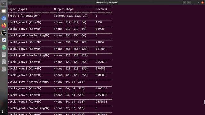Launch Firefox from the dock
This screenshot has height=115, width=205.
[4, 26]
